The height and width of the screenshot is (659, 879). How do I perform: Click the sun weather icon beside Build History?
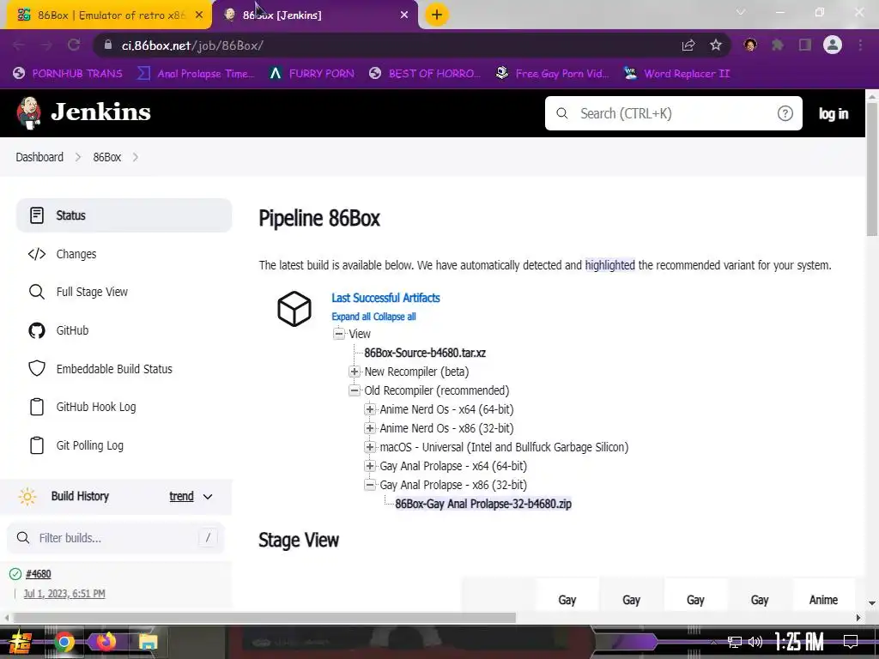(27, 497)
